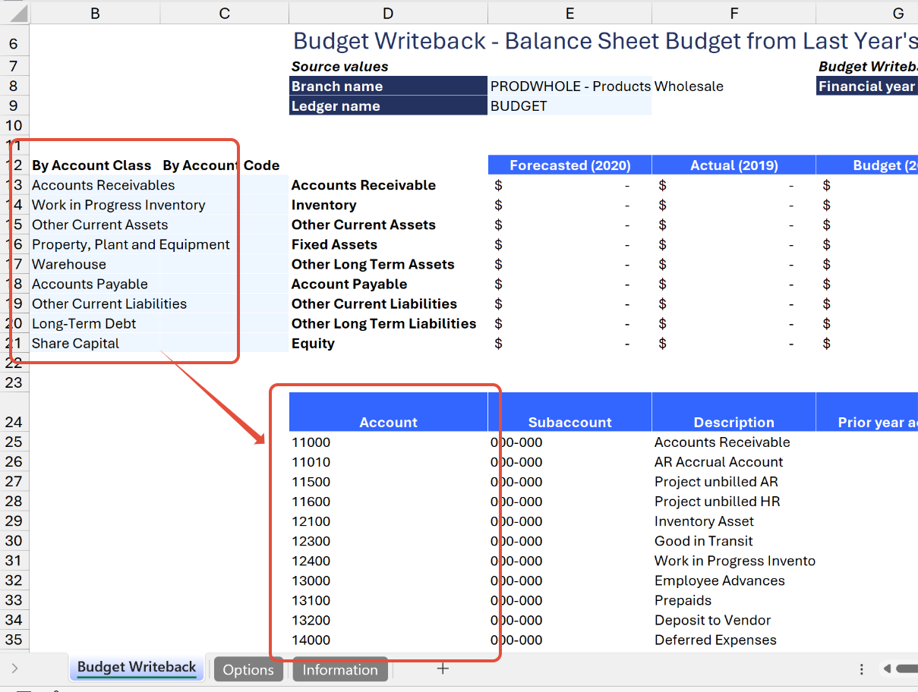Image resolution: width=918 pixels, height=692 pixels.
Task: Click the Project unbilled HR description
Action: (x=717, y=502)
